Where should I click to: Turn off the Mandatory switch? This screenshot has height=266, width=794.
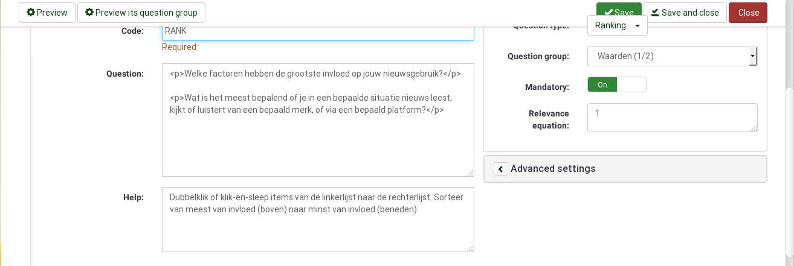[x=602, y=85]
